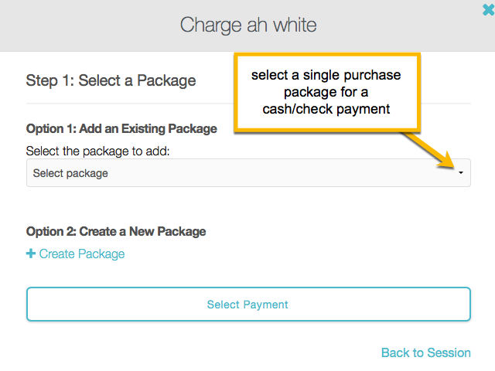Click the 'Charge ah white' dialog title
Viewport: 495px width, 371px height.
click(248, 25)
